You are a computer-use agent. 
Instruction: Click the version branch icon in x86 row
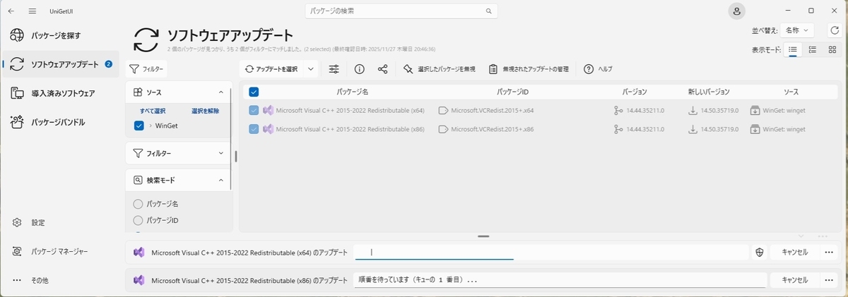coord(618,129)
